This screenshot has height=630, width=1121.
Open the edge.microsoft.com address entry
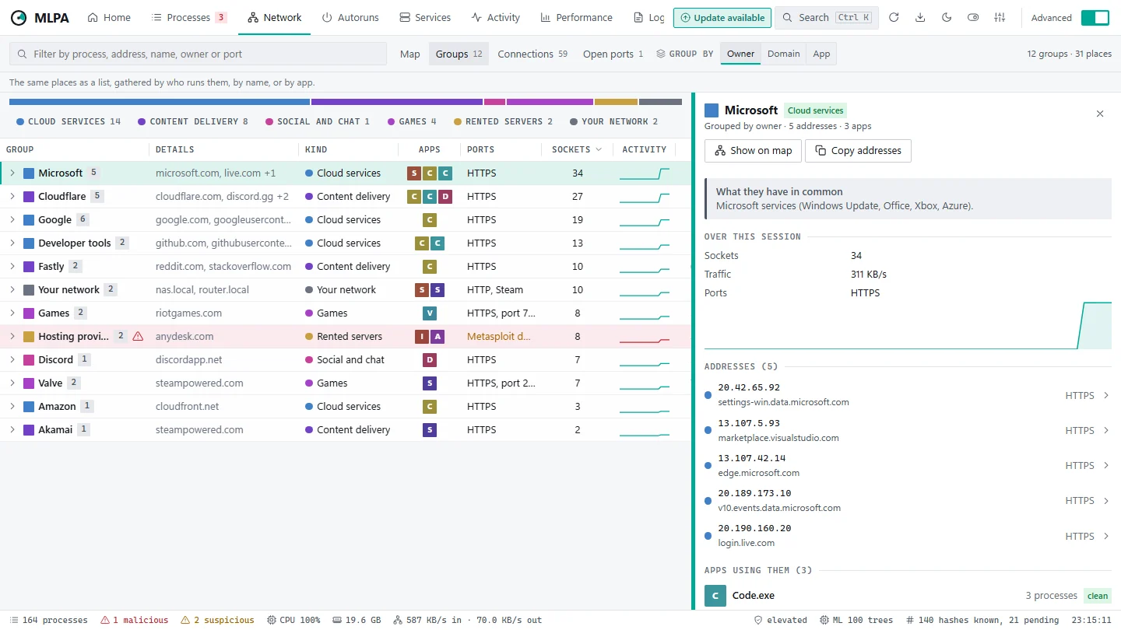point(908,465)
